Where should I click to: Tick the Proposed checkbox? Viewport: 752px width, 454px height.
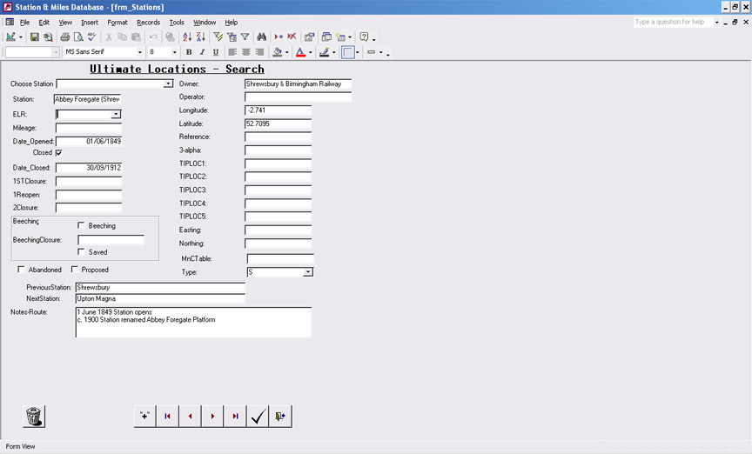[74, 270]
